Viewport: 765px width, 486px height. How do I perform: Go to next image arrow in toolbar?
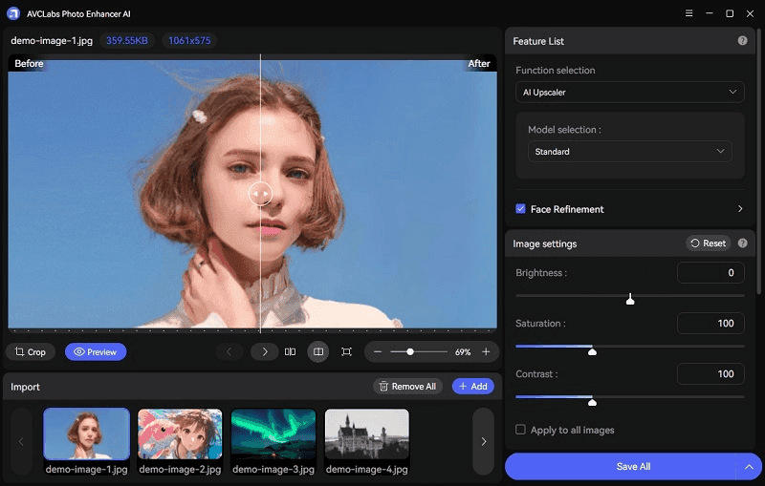tap(265, 351)
